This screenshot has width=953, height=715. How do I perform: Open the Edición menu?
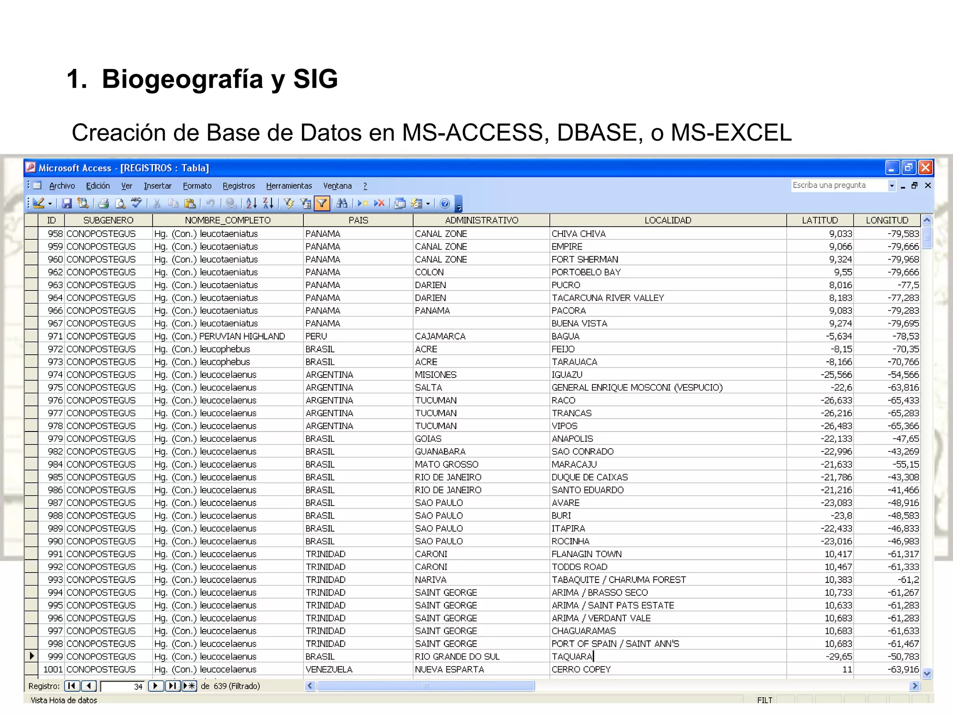pyautogui.click(x=98, y=186)
